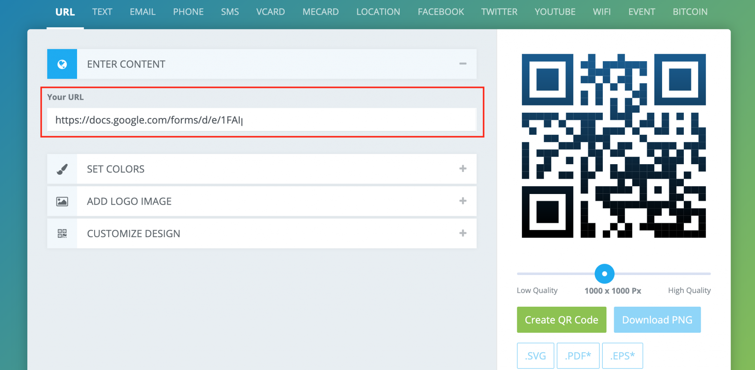Switch to the BITCOIN tab
The height and width of the screenshot is (370, 755).
click(690, 11)
